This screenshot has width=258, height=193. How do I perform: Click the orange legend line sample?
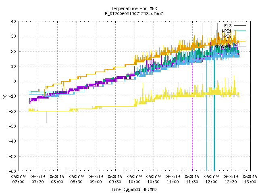tap(240, 41)
